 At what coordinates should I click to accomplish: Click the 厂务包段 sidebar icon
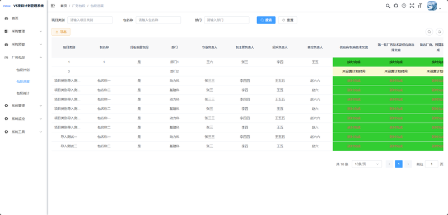[x=6, y=58]
